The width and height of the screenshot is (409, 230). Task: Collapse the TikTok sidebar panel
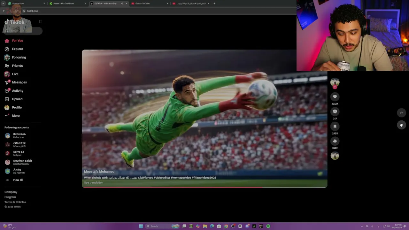[41, 22]
